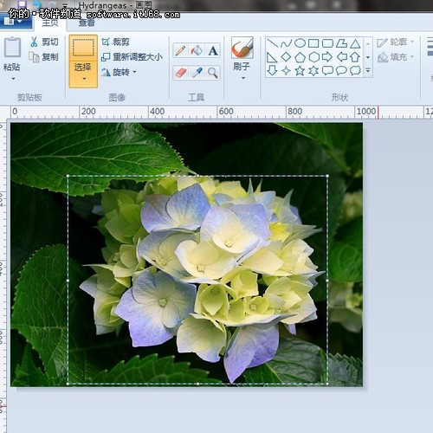Select the Curve shape
Image resolution: width=433 pixels, height=433 pixels.
pyautogui.click(x=286, y=43)
